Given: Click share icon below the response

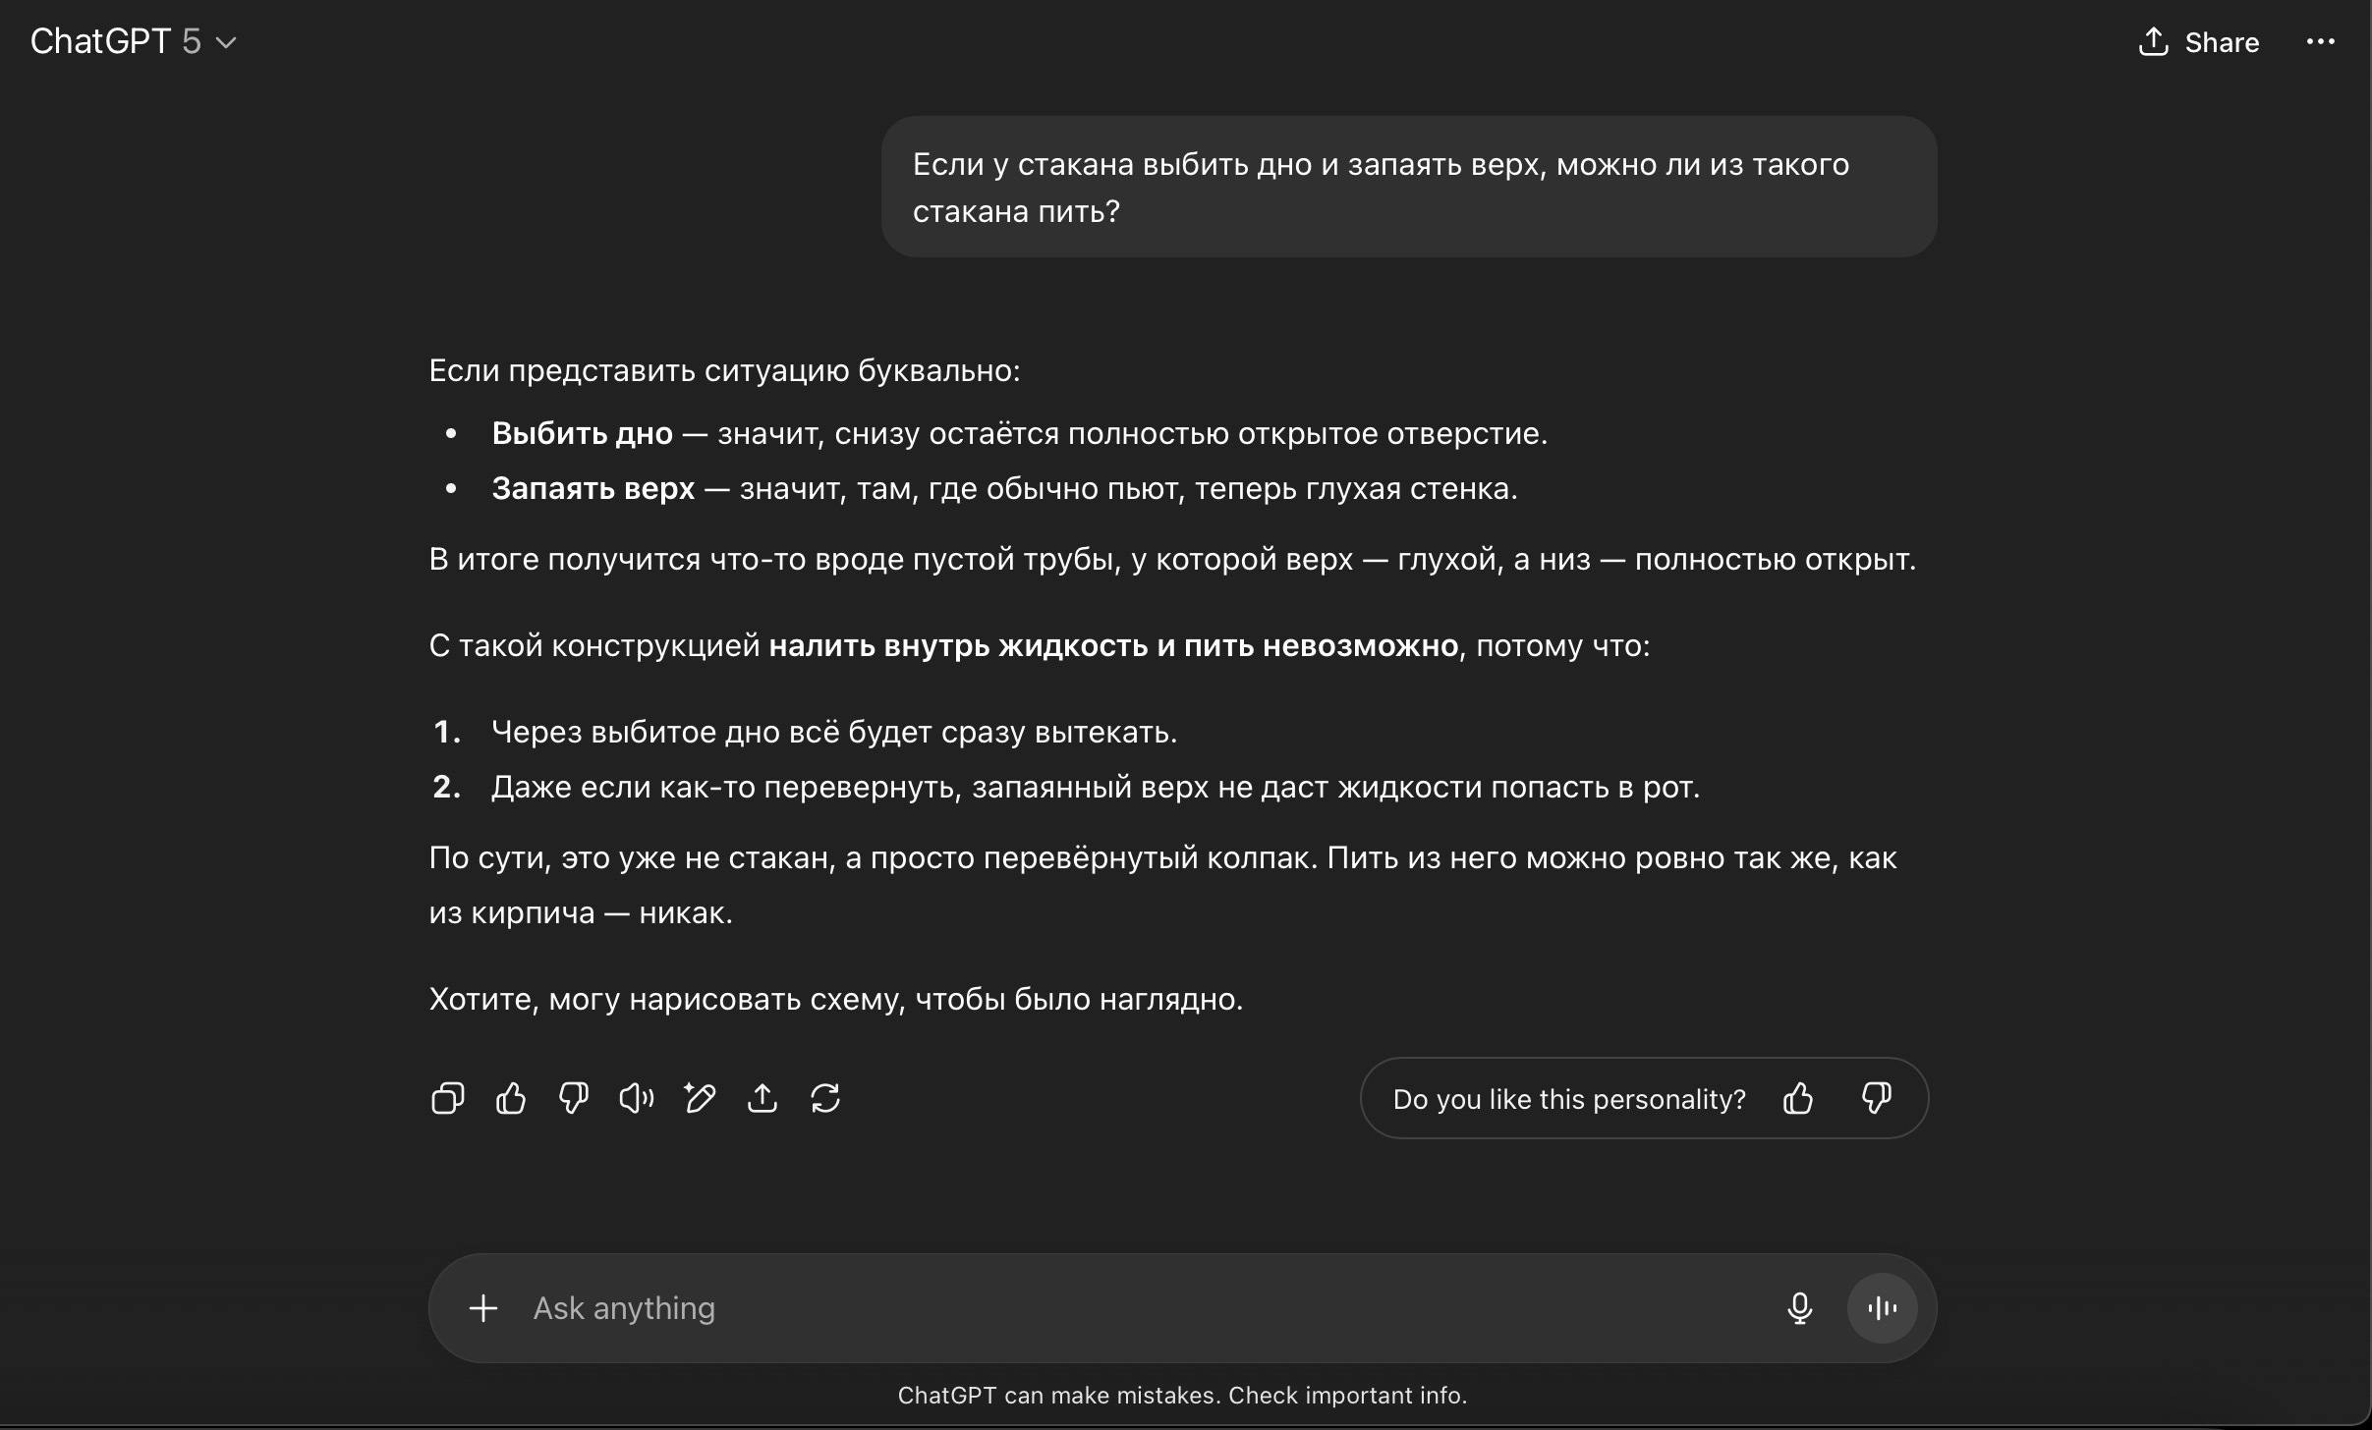Looking at the screenshot, I should pos(762,1098).
